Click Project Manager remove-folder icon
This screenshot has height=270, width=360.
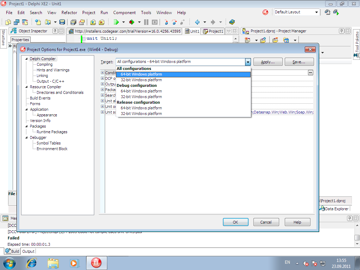(x=275, y=40)
